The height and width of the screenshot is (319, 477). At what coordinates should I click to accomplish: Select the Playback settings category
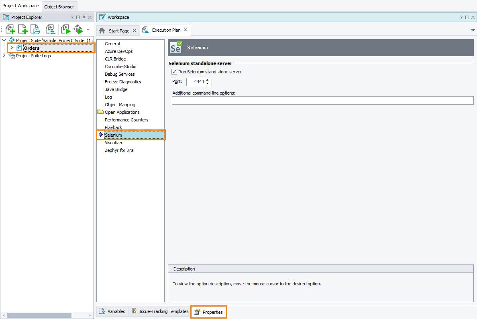click(113, 127)
